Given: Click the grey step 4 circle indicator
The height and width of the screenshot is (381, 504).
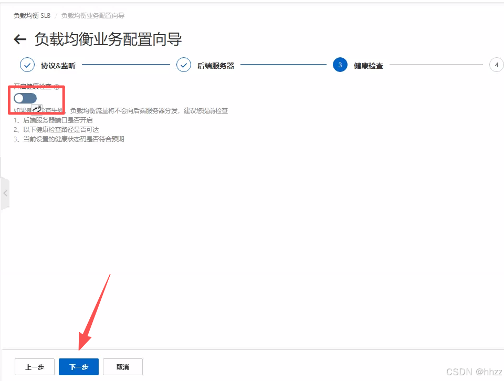Looking at the screenshot, I should pos(496,65).
